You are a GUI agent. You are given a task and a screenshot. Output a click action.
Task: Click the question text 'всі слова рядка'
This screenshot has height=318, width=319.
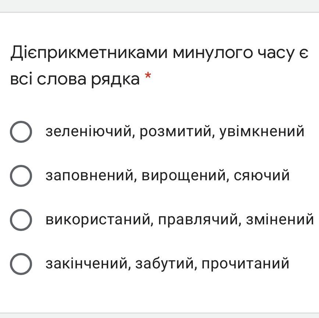tap(75, 79)
